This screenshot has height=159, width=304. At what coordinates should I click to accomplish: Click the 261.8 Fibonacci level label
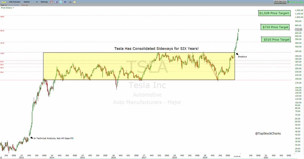[x=3, y=30]
